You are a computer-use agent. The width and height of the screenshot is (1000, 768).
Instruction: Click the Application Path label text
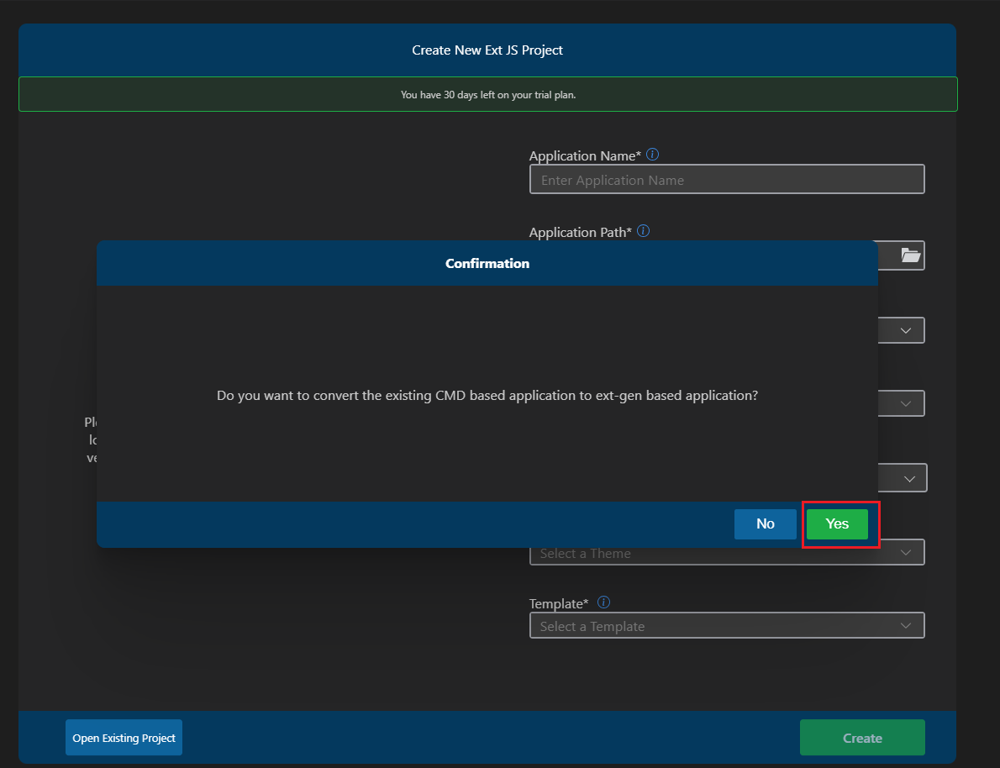click(x=580, y=233)
